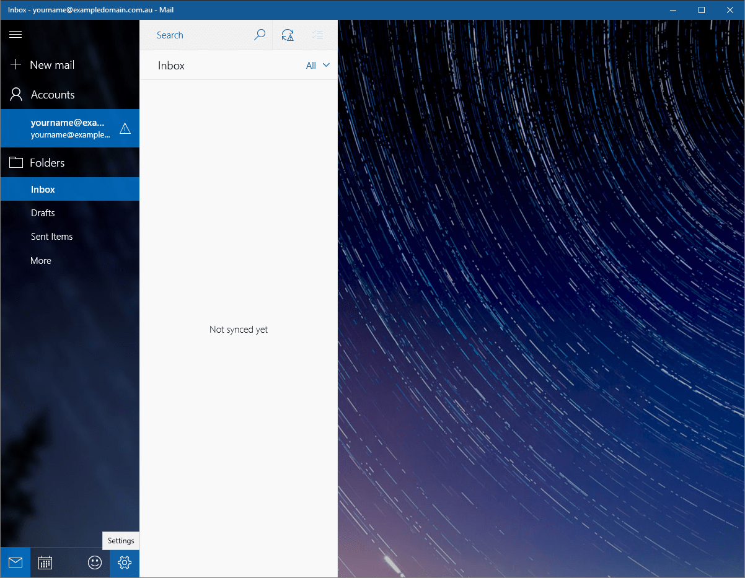
Task: Switch to Calendar app icon
Action: pyautogui.click(x=45, y=563)
